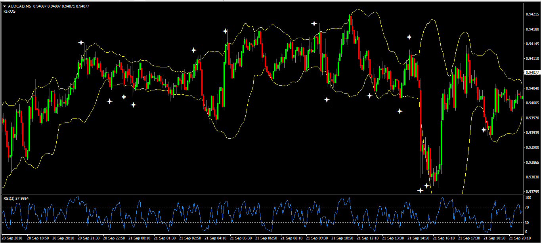Click the RSI 30 level scale label
The width and height of the screenshot is (541, 243).
pyautogui.click(x=528, y=222)
